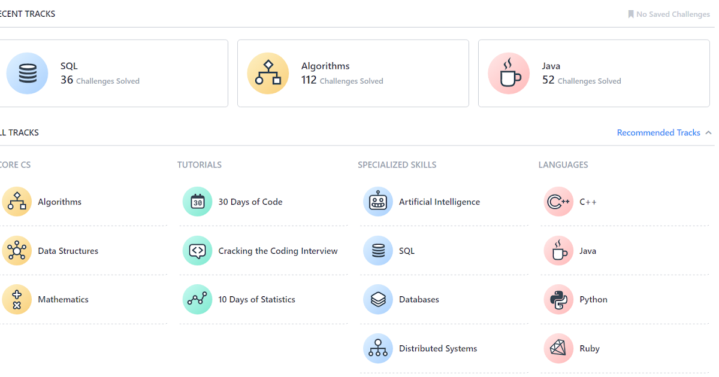Screen dimensions: 719x377
Task: Select the Python language icon
Action: coord(558,299)
